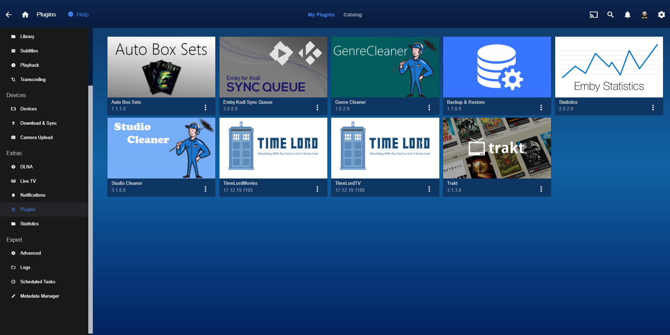Click the Metadata Manager pencil icon
Viewport: 670px width, 335px height.
click(13, 296)
